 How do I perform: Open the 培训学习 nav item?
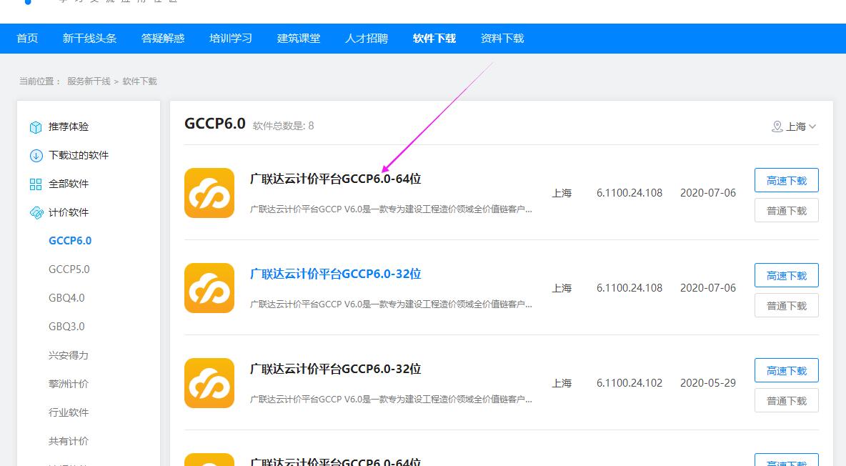(231, 39)
